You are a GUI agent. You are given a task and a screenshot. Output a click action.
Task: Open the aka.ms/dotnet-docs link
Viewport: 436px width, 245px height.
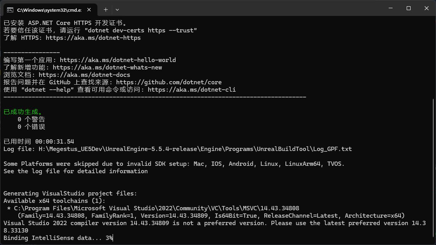pos(84,75)
